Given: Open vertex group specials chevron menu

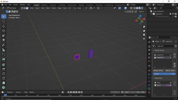Looking at the screenshot, I should [x=175, y=60].
